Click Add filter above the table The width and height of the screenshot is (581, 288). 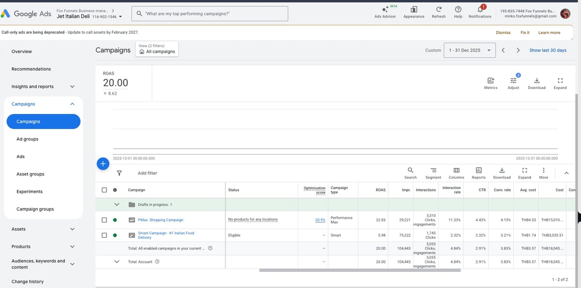pyautogui.click(x=148, y=173)
